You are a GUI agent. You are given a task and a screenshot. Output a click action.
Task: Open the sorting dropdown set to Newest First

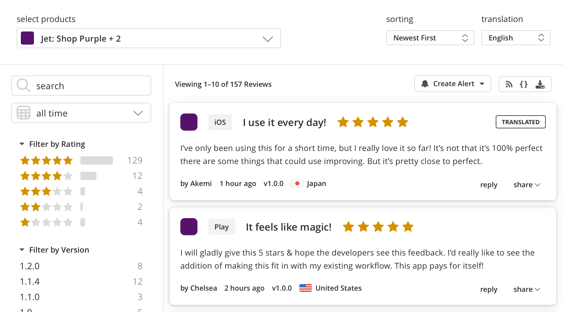(430, 38)
